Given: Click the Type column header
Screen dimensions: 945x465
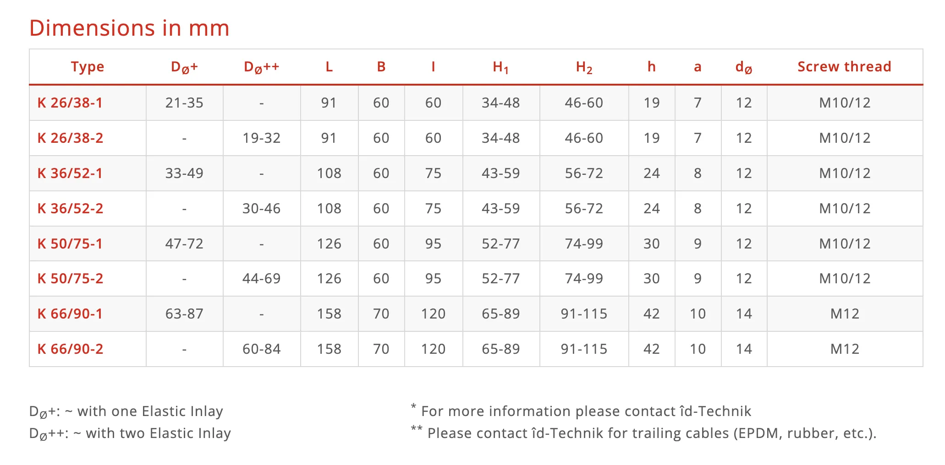Looking at the screenshot, I should [88, 67].
